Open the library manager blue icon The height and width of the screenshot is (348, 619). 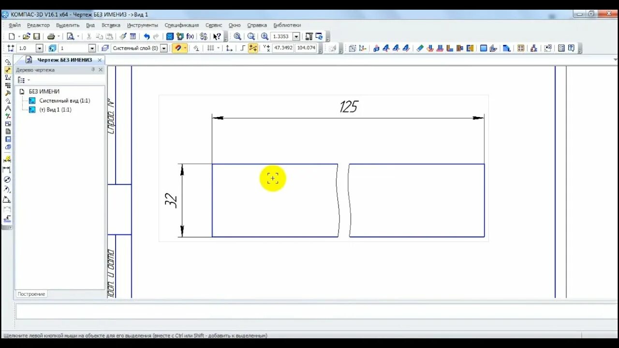[170, 36]
